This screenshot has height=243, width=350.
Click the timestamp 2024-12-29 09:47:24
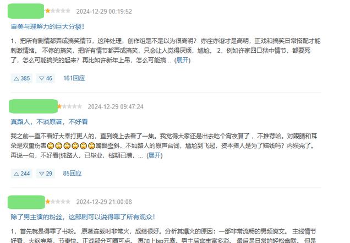(x=116, y=107)
